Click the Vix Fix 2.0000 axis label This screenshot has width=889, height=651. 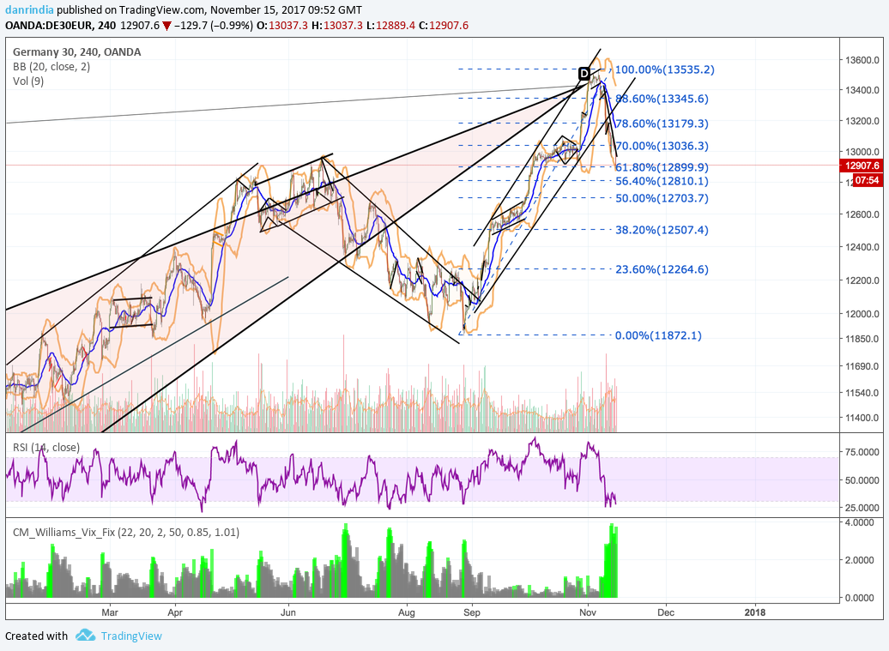[860, 560]
